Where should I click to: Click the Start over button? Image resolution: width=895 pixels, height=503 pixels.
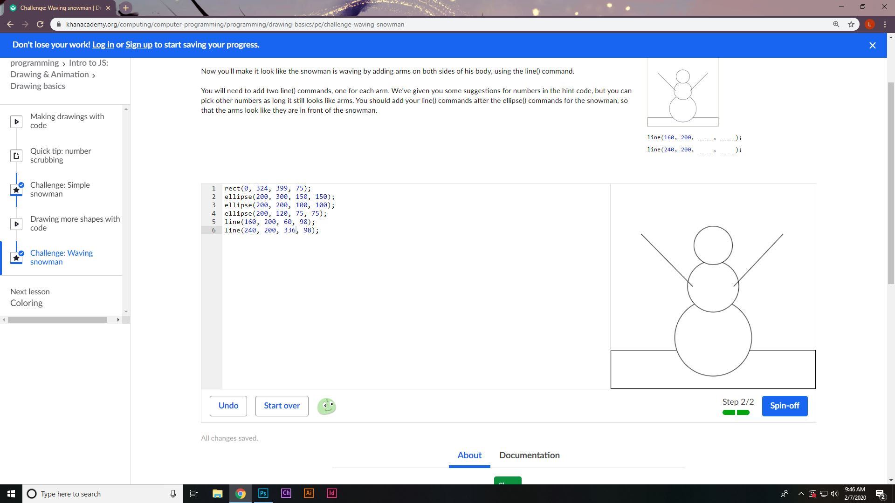pos(282,406)
